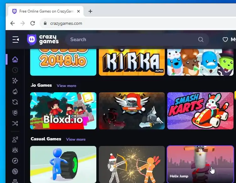Open View more for Casual Games
Image resolution: width=236 pixels, height=183 pixels.
tap(76, 139)
